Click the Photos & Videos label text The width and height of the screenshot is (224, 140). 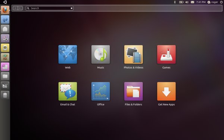[x=133, y=68]
